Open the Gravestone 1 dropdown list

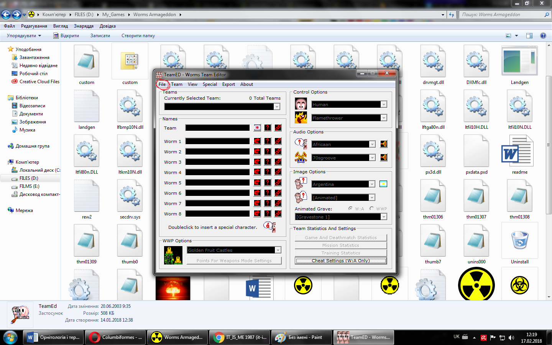click(383, 217)
